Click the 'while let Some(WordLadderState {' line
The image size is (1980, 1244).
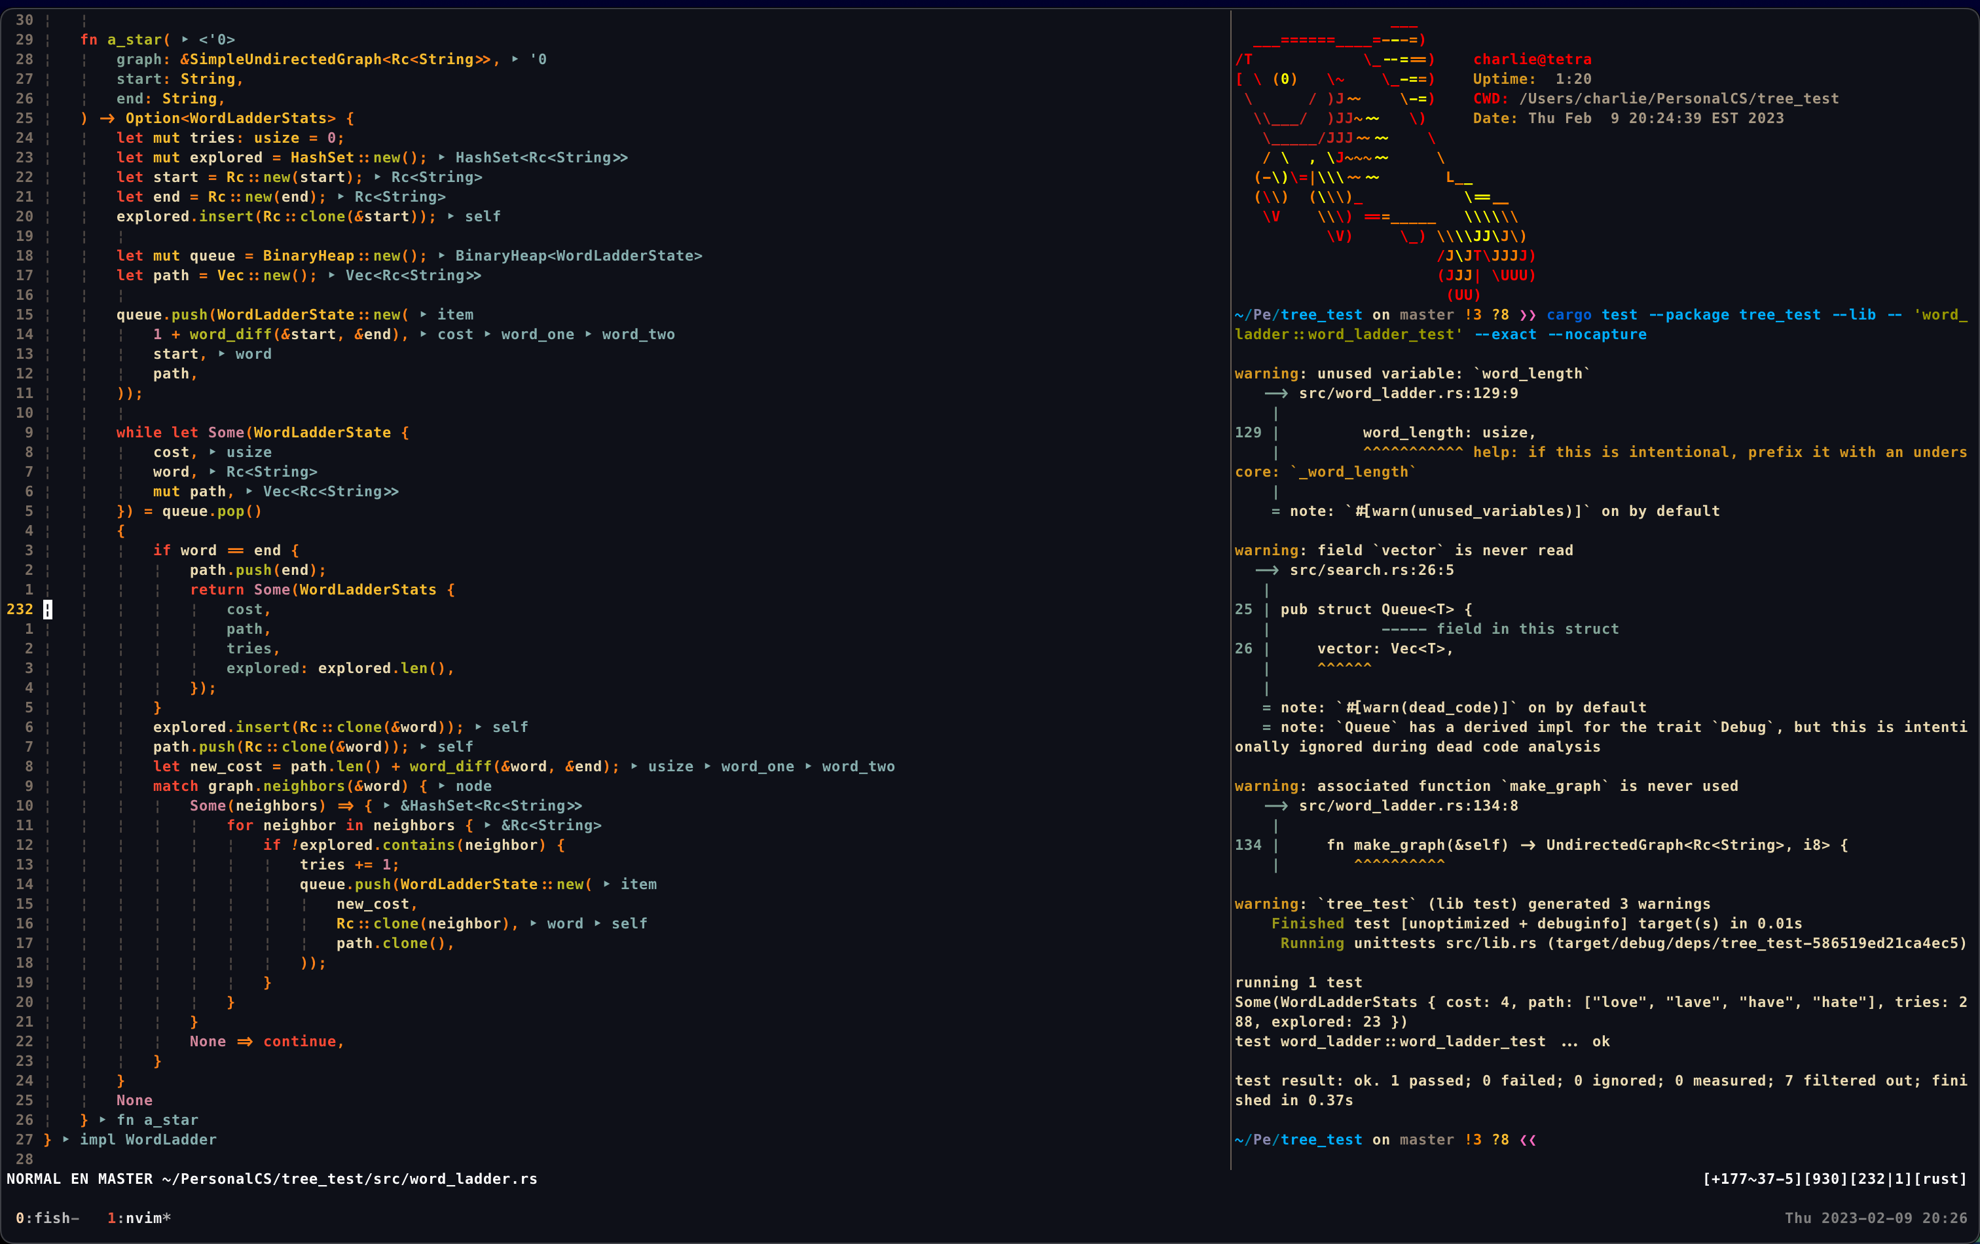coord(263,433)
